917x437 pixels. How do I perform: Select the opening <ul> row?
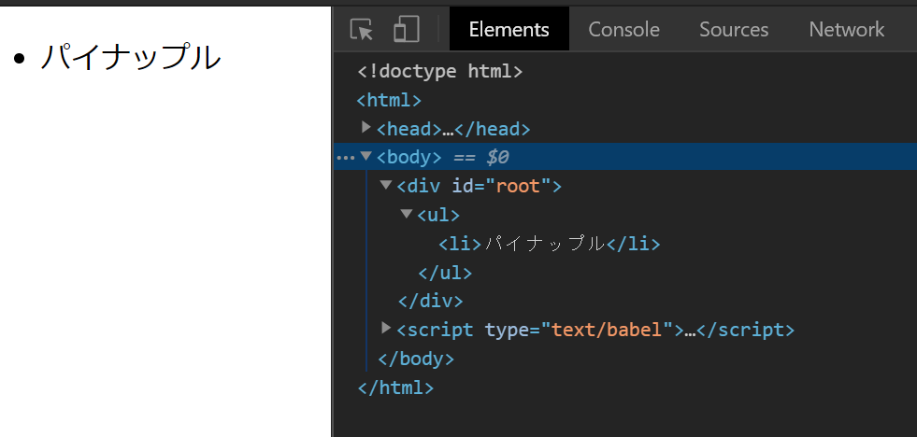[438, 215]
